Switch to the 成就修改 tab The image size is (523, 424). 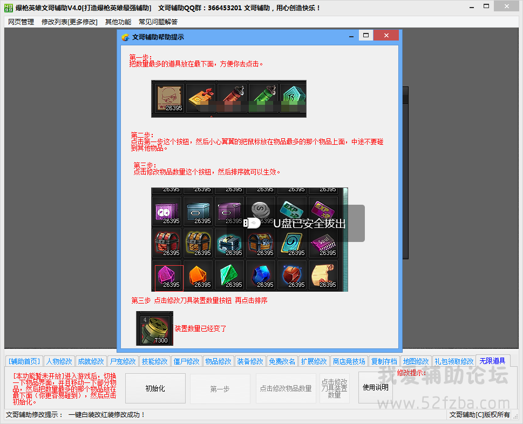click(x=91, y=361)
